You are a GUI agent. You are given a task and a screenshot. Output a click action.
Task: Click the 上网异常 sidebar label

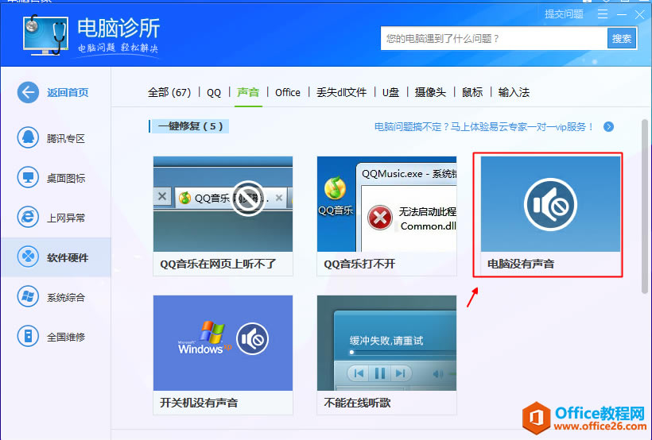point(66,218)
